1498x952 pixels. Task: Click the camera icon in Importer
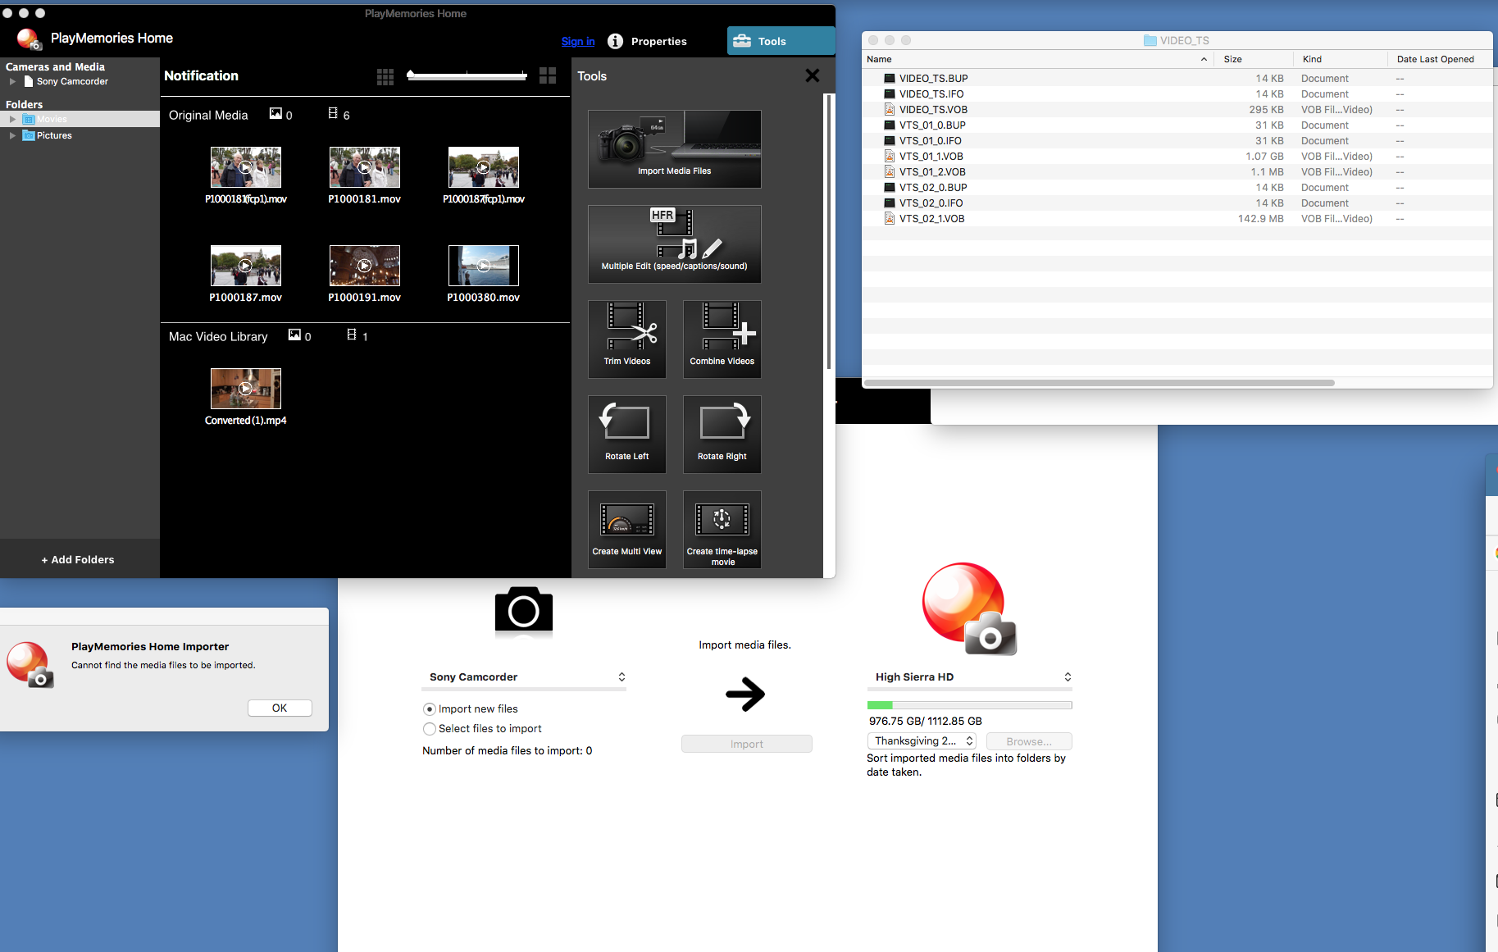point(524,611)
